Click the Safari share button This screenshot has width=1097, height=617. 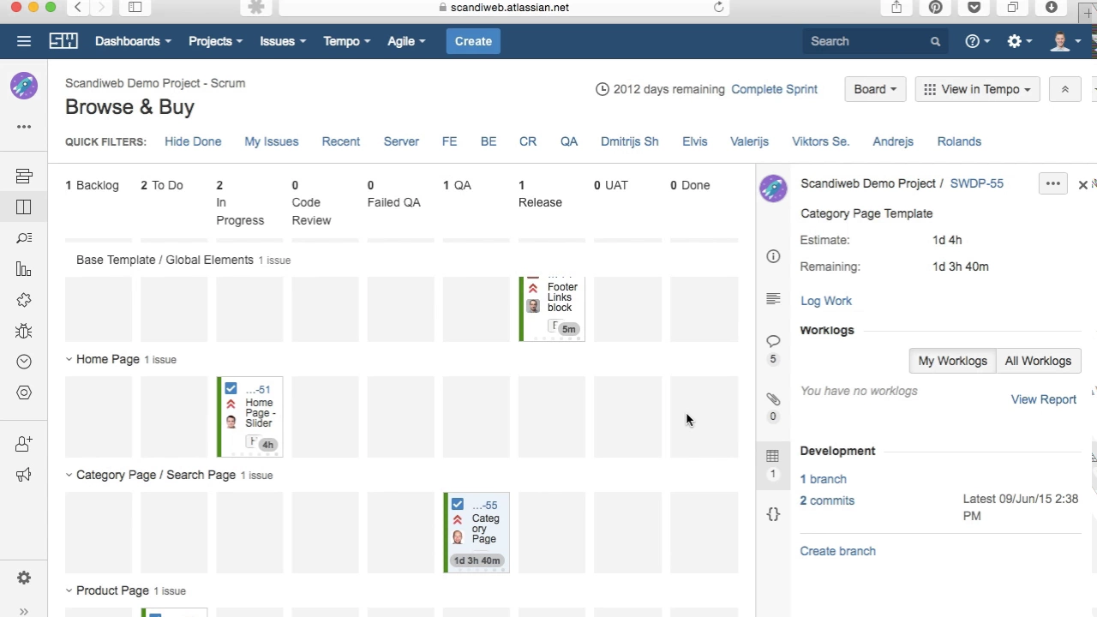896,8
